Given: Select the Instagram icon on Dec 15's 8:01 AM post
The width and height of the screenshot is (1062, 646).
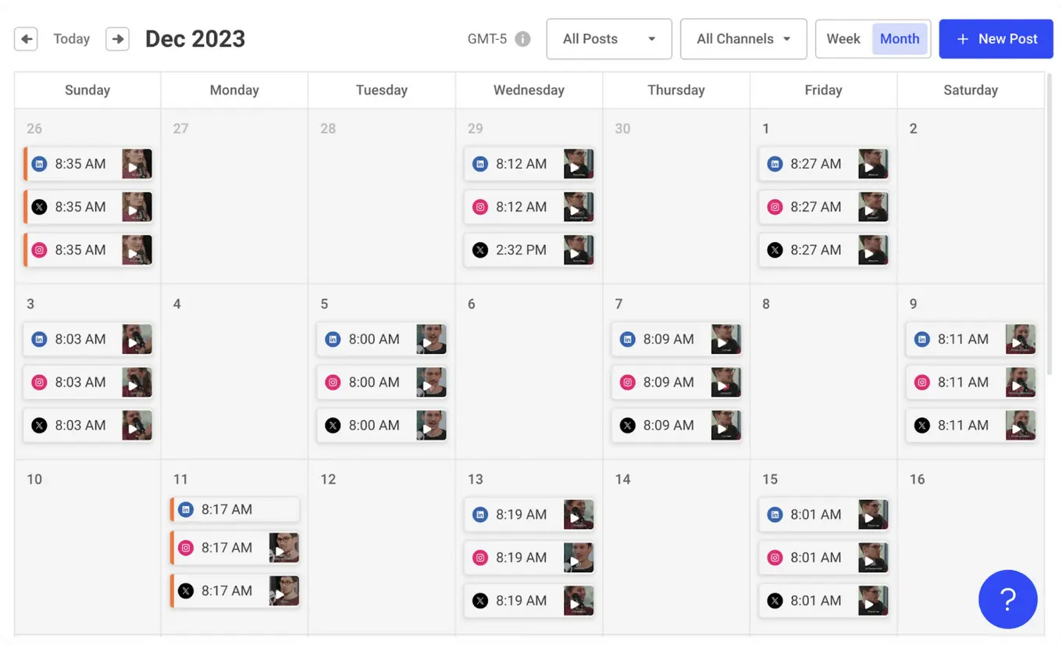Looking at the screenshot, I should coord(775,558).
